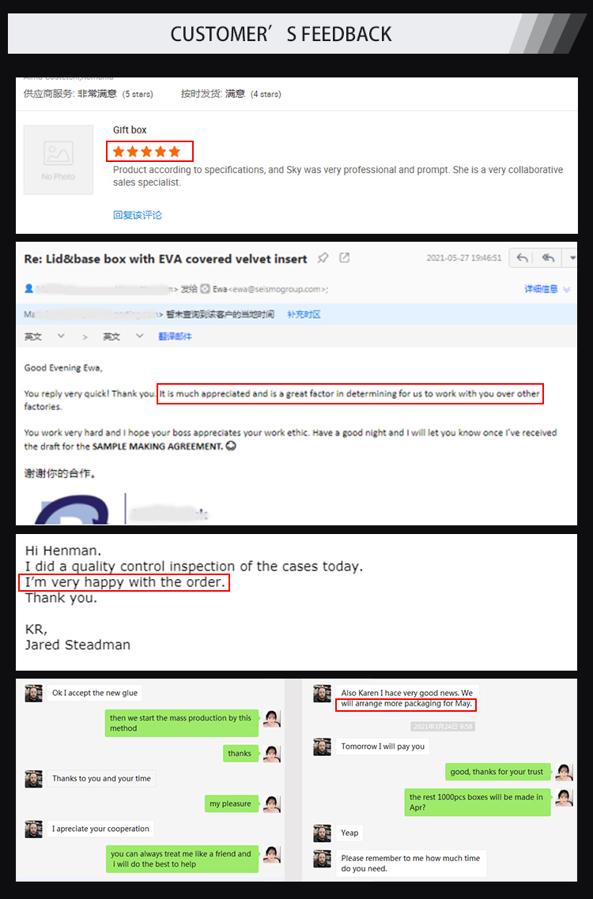Viewport: 593px width, 899px height.
Task: Click the five-star orange rating
Action: tap(147, 152)
